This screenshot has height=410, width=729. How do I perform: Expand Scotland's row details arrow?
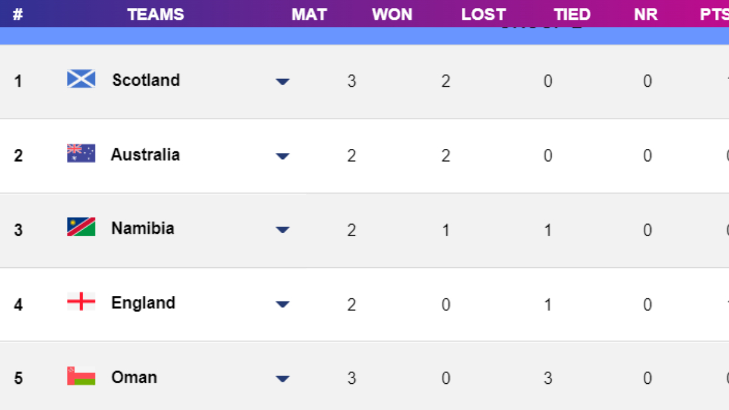(282, 81)
